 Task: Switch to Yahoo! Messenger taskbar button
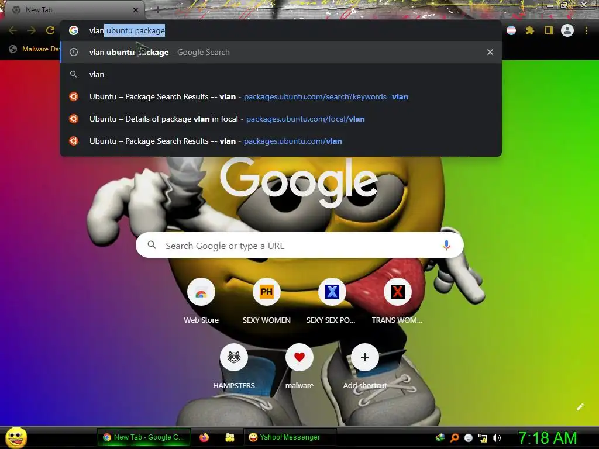[x=290, y=437]
